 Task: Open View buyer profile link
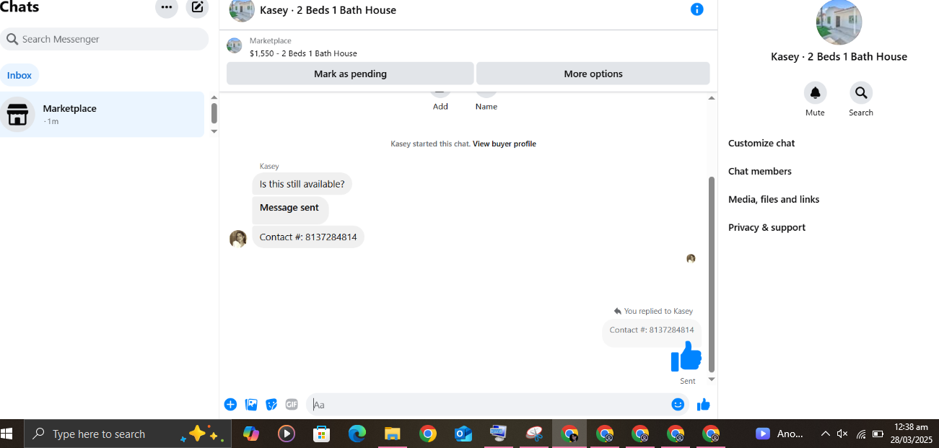(x=505, y=144)
